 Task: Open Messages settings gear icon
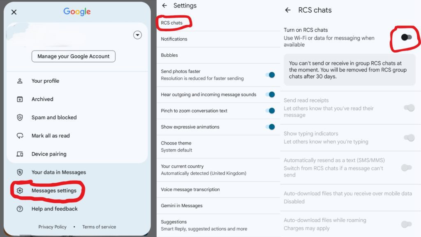pos(20,191)
